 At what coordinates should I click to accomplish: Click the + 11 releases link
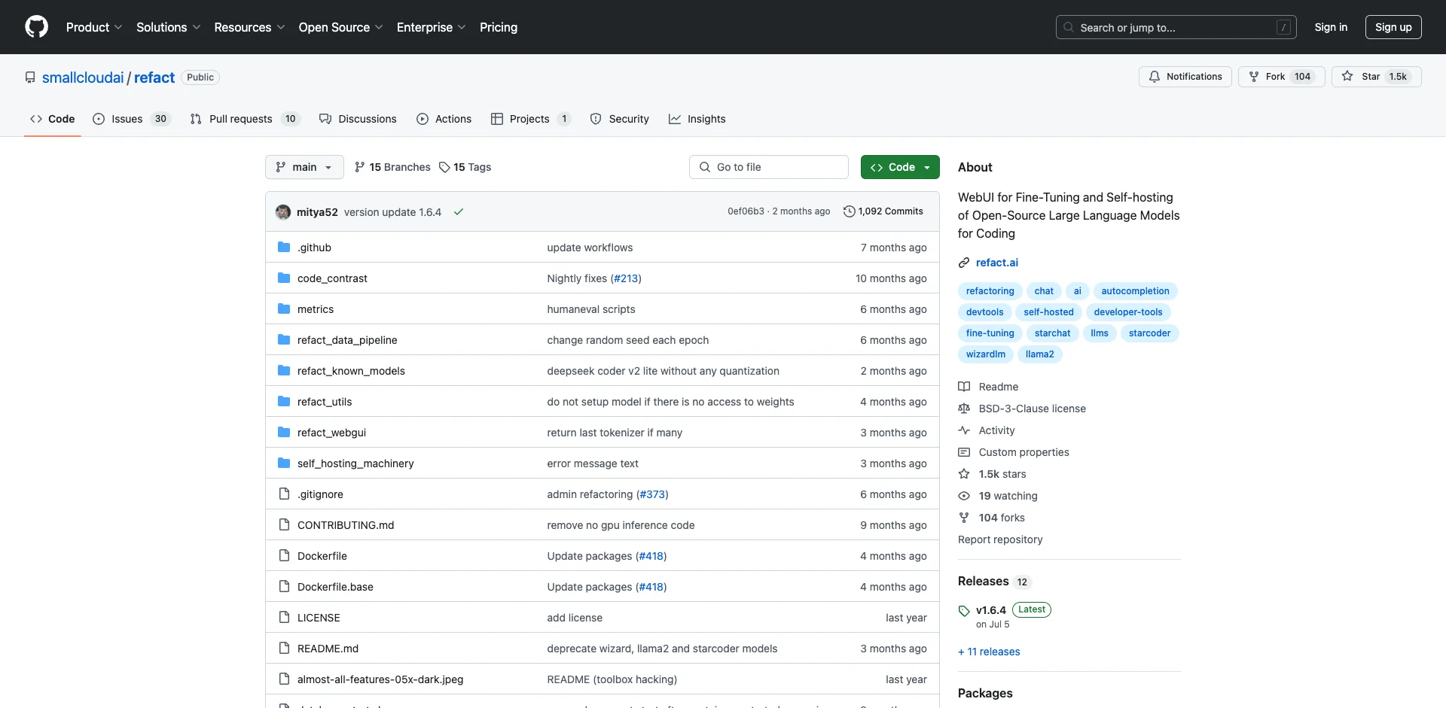coord(989,652)
